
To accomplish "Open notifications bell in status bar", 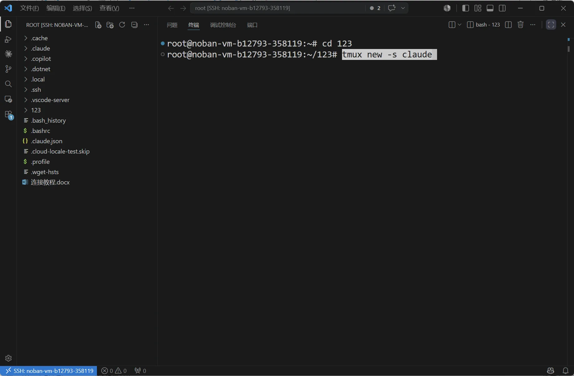I will pyautogui.click(x=566, y=371).
